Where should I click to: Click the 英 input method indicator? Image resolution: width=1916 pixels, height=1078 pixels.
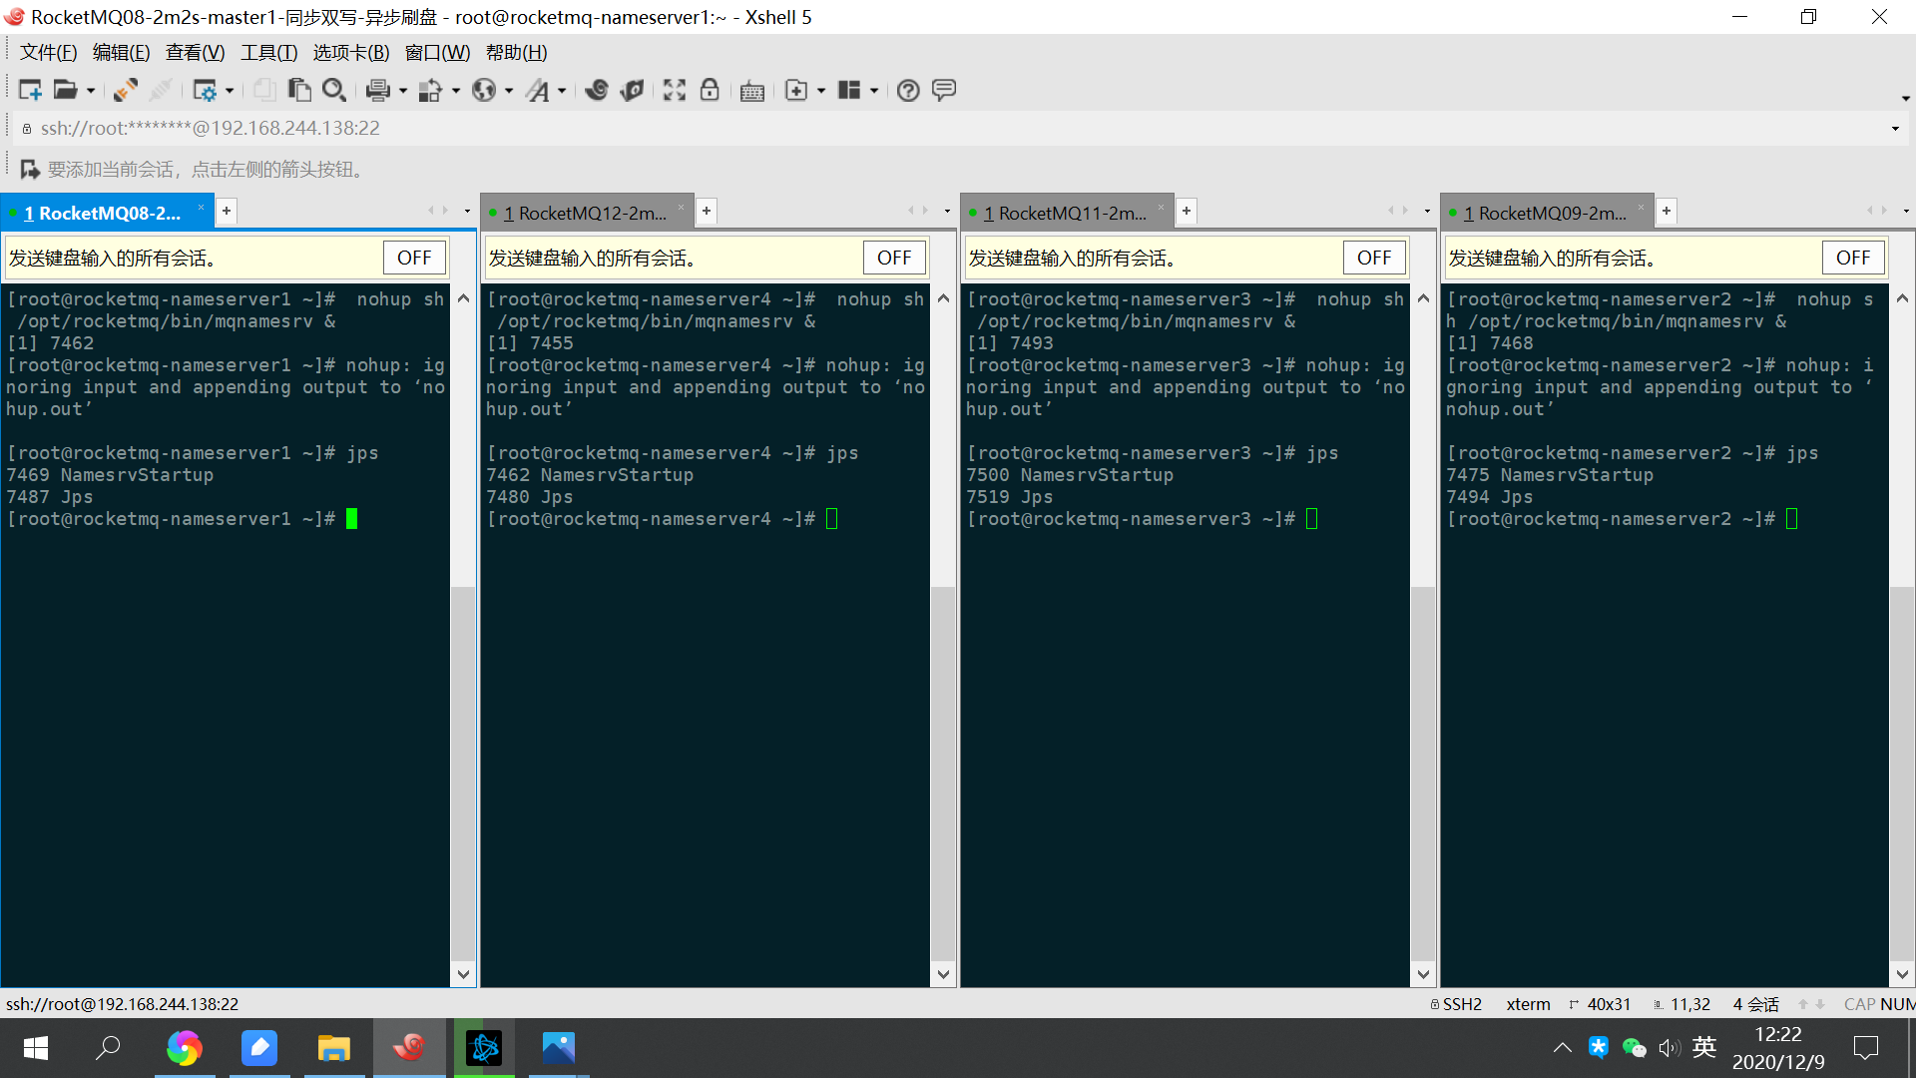point(1704,1047)
